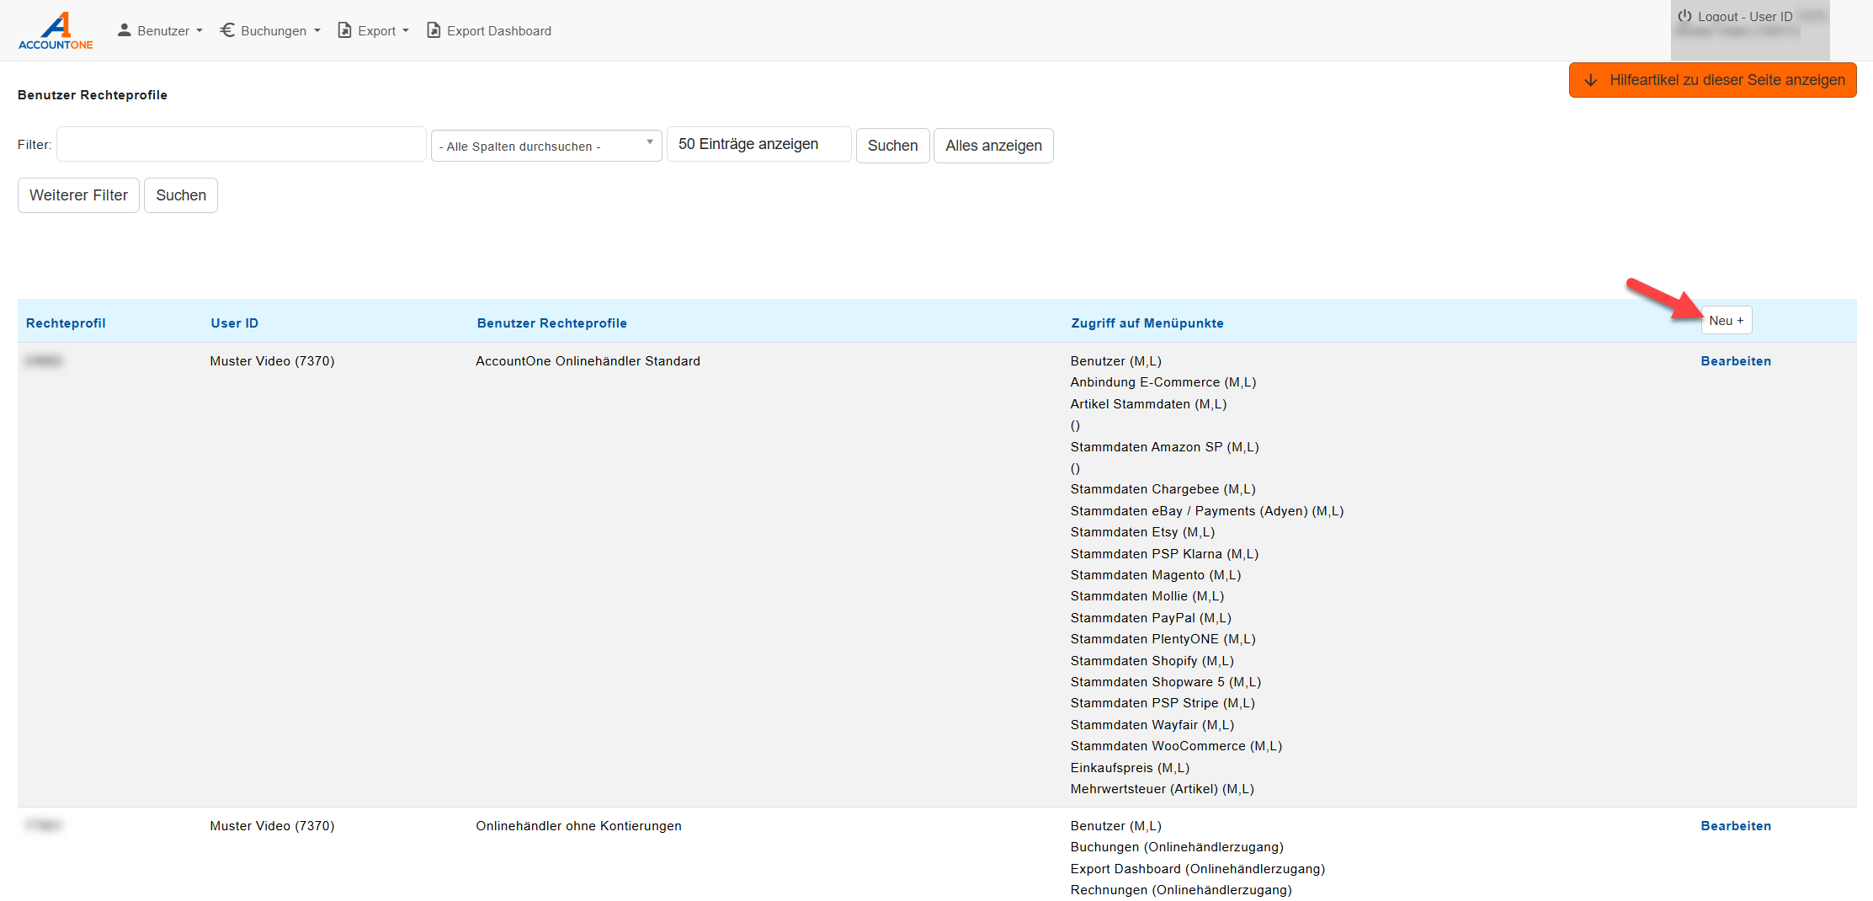Expand the Benutzer menu caret
This screenshot has width=1873, height=901.
(200, 30)
